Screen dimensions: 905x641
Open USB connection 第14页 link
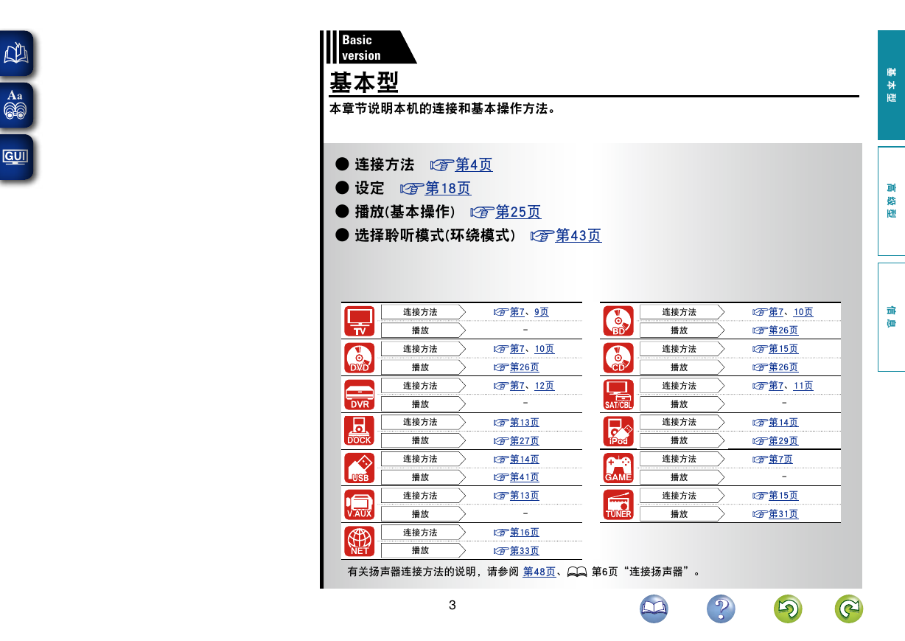click(x=525, y=460)
